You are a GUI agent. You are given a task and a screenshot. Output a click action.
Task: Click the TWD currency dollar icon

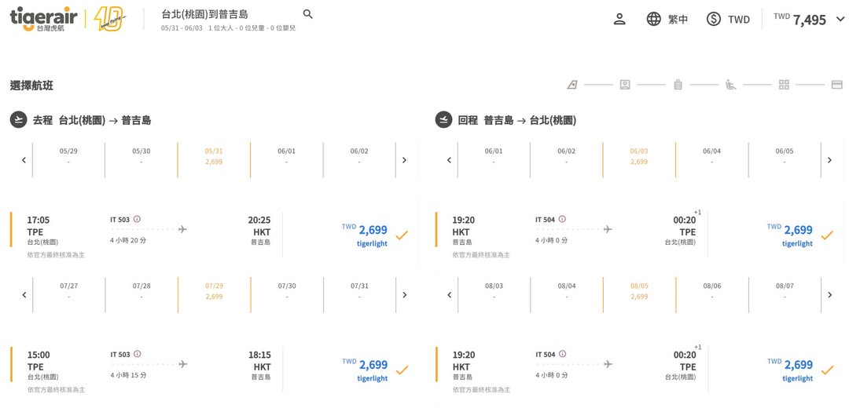click(x=713, y=19)
